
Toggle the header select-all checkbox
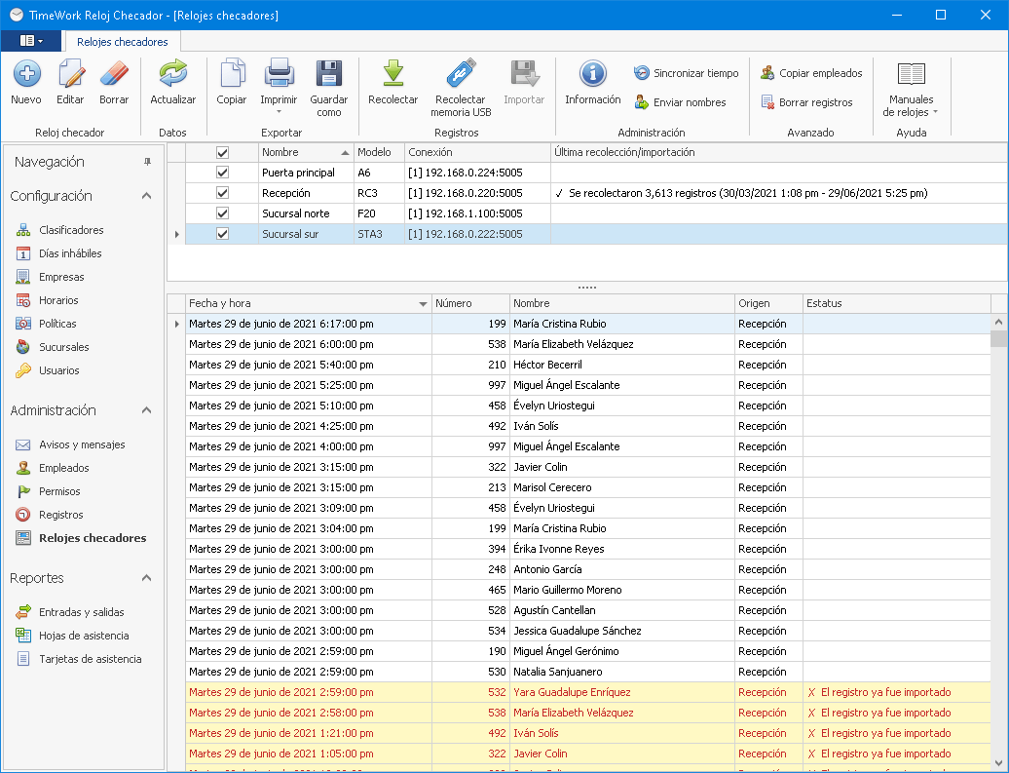click(222, 152)
